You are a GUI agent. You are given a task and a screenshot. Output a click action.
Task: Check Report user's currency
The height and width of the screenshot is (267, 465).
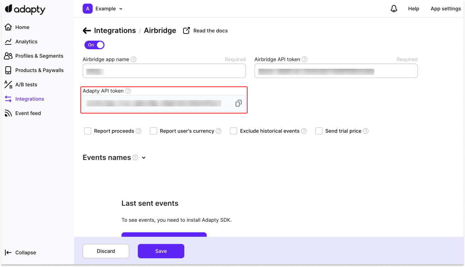point(153,131)
